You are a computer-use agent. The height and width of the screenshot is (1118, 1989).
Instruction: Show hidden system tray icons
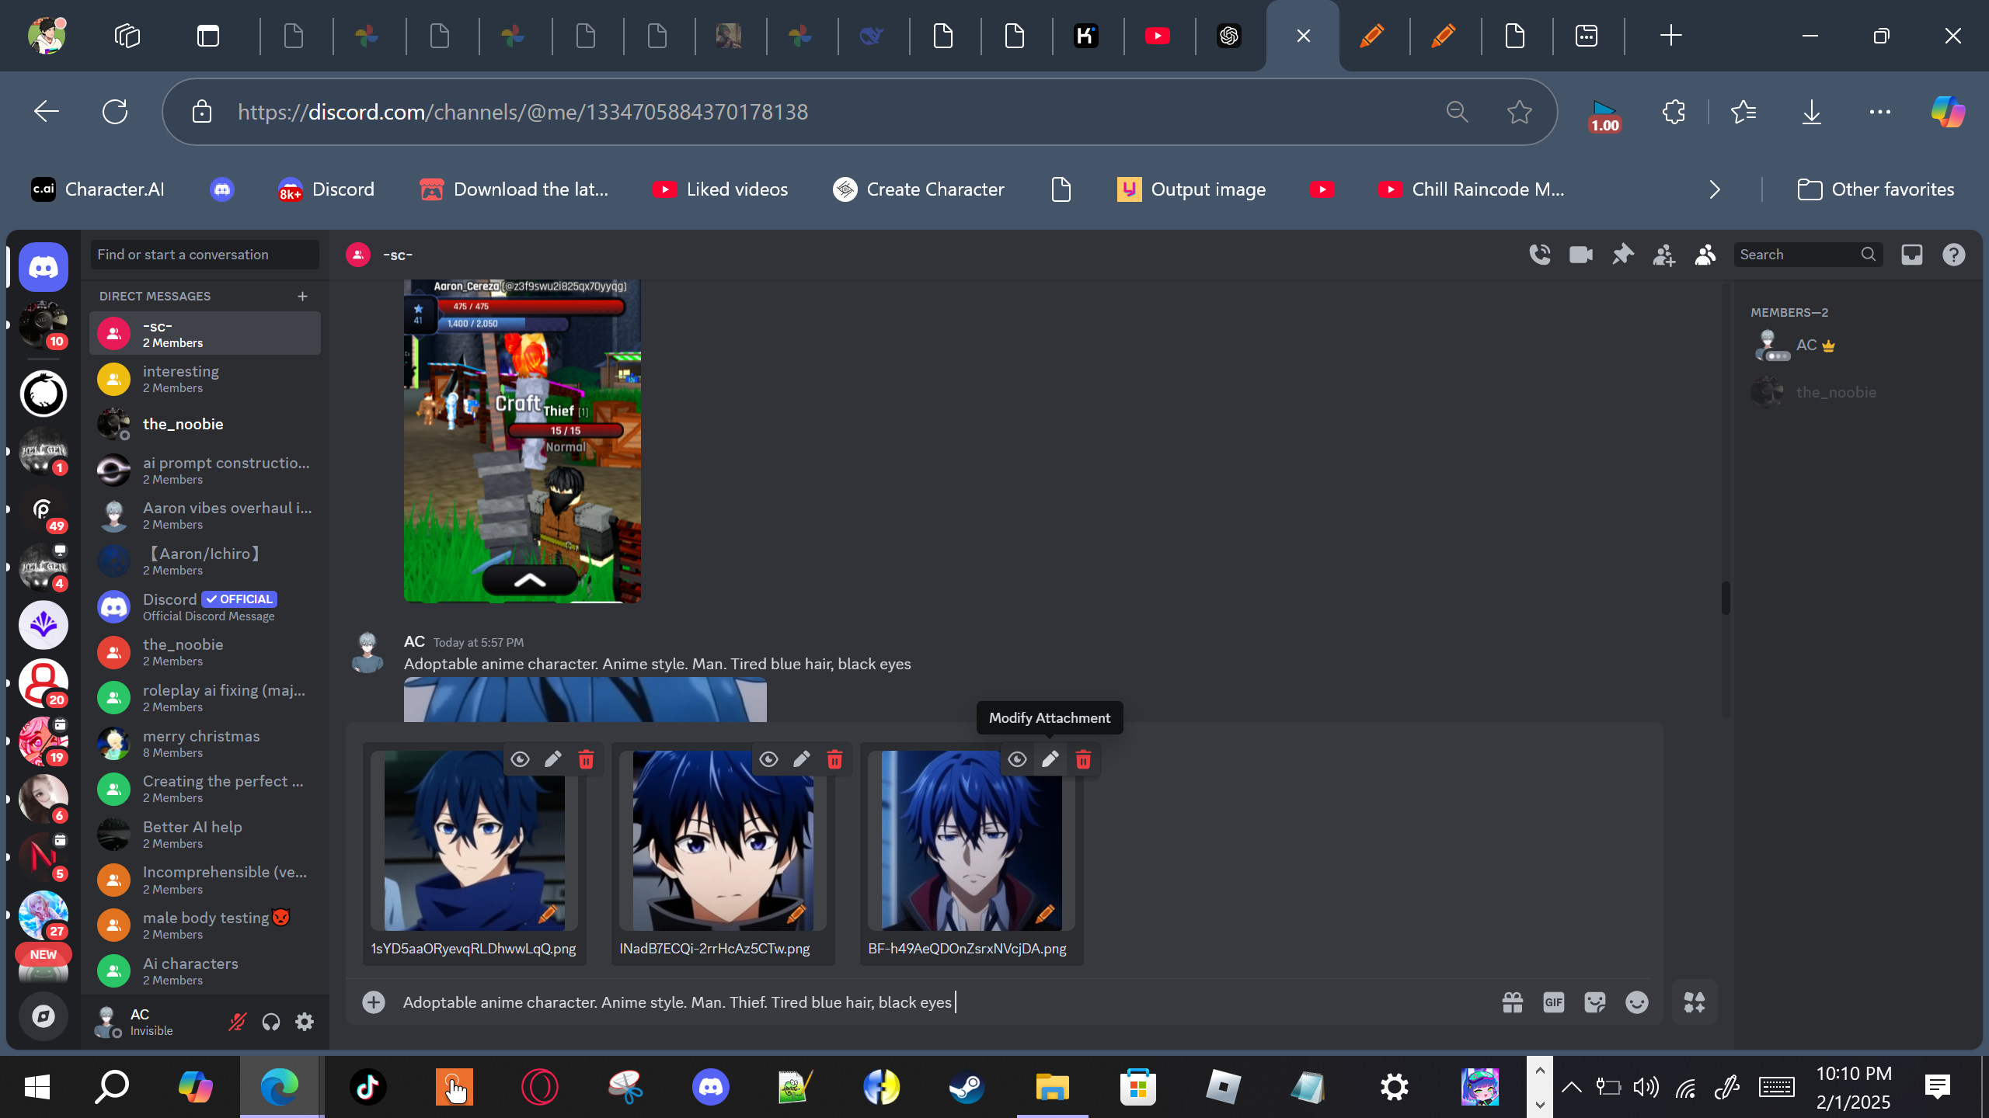(1571, 1087)
